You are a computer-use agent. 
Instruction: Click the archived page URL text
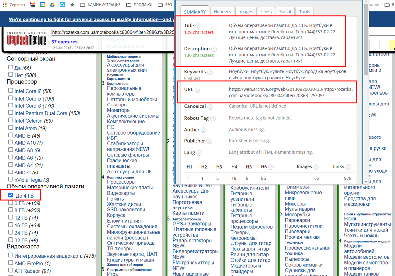point(290,92)
